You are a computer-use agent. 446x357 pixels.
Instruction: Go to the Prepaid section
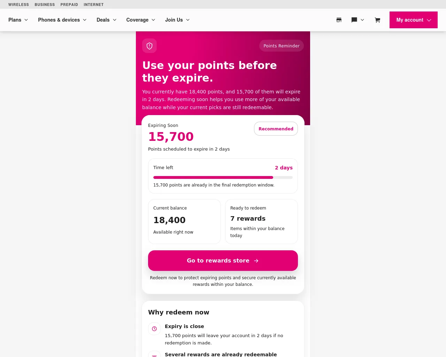tap(69, 5)
